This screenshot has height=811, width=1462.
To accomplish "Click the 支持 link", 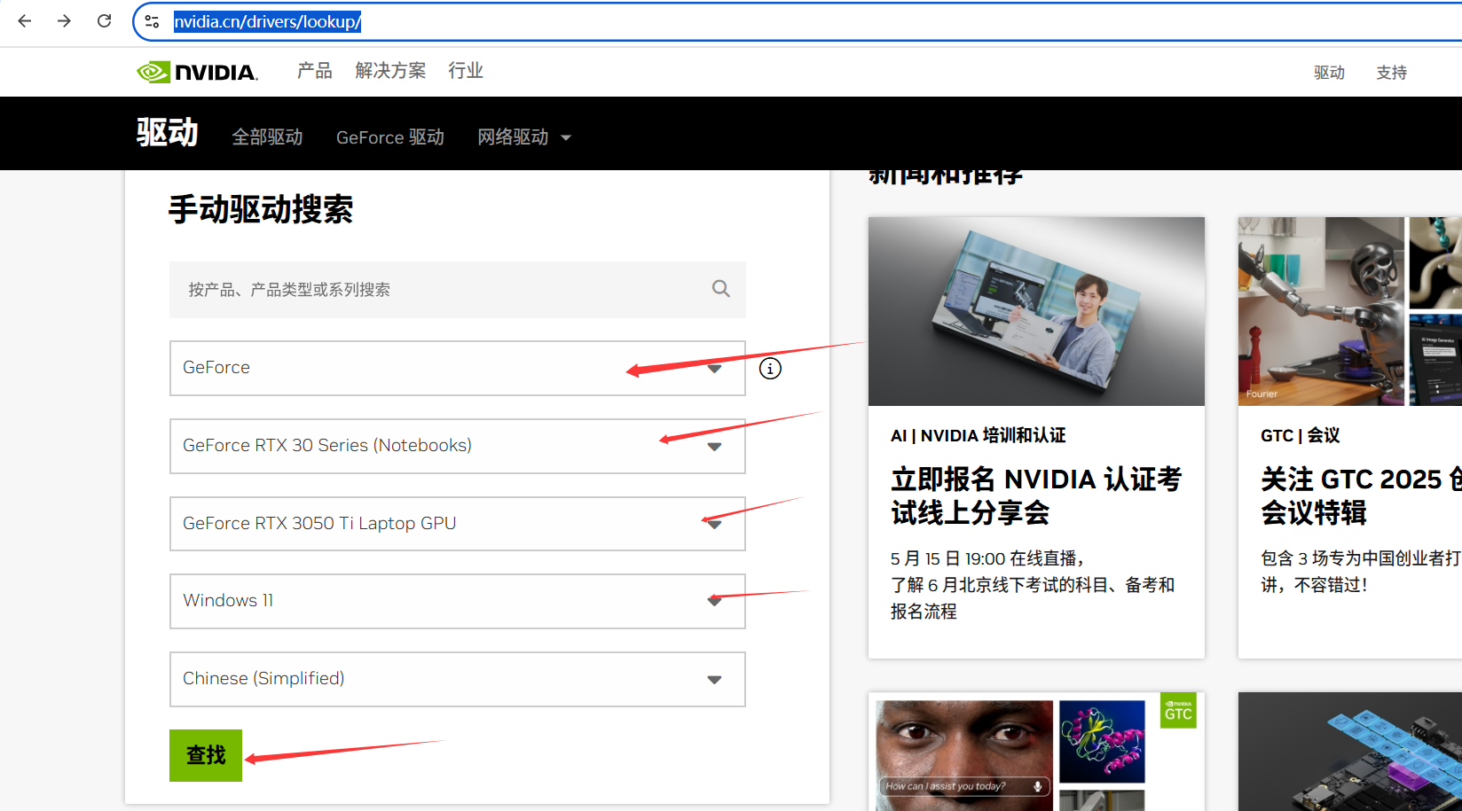I will click(1391, 73).
